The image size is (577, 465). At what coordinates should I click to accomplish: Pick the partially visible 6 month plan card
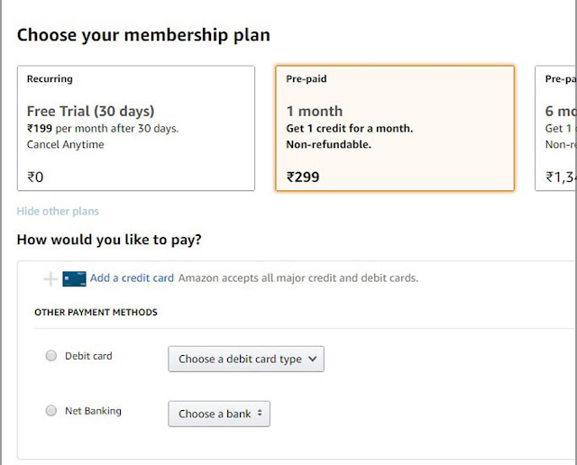click(x=556, y=128)
